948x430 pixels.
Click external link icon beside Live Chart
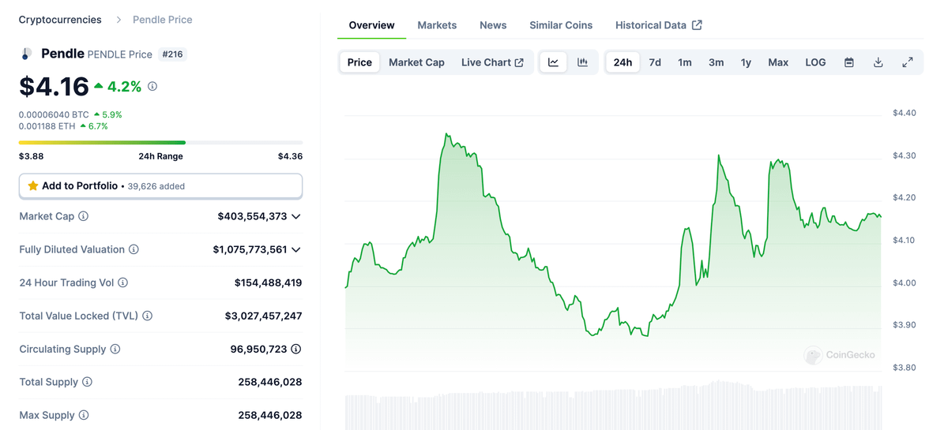pos(519,62)
